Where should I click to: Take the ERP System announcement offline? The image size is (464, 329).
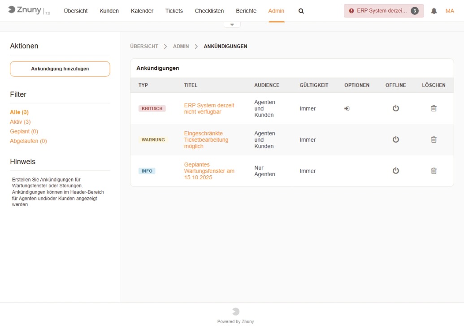[x=395, y=108]
